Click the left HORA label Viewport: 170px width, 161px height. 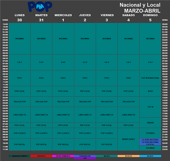5,20
